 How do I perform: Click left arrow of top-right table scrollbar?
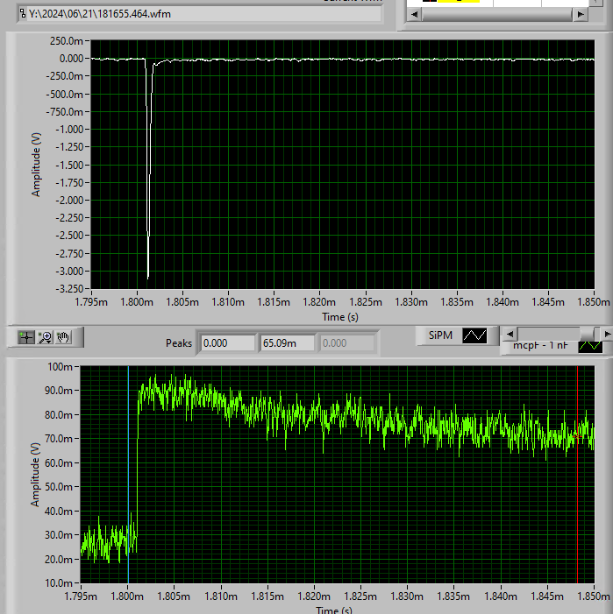[x=414, y=15]
